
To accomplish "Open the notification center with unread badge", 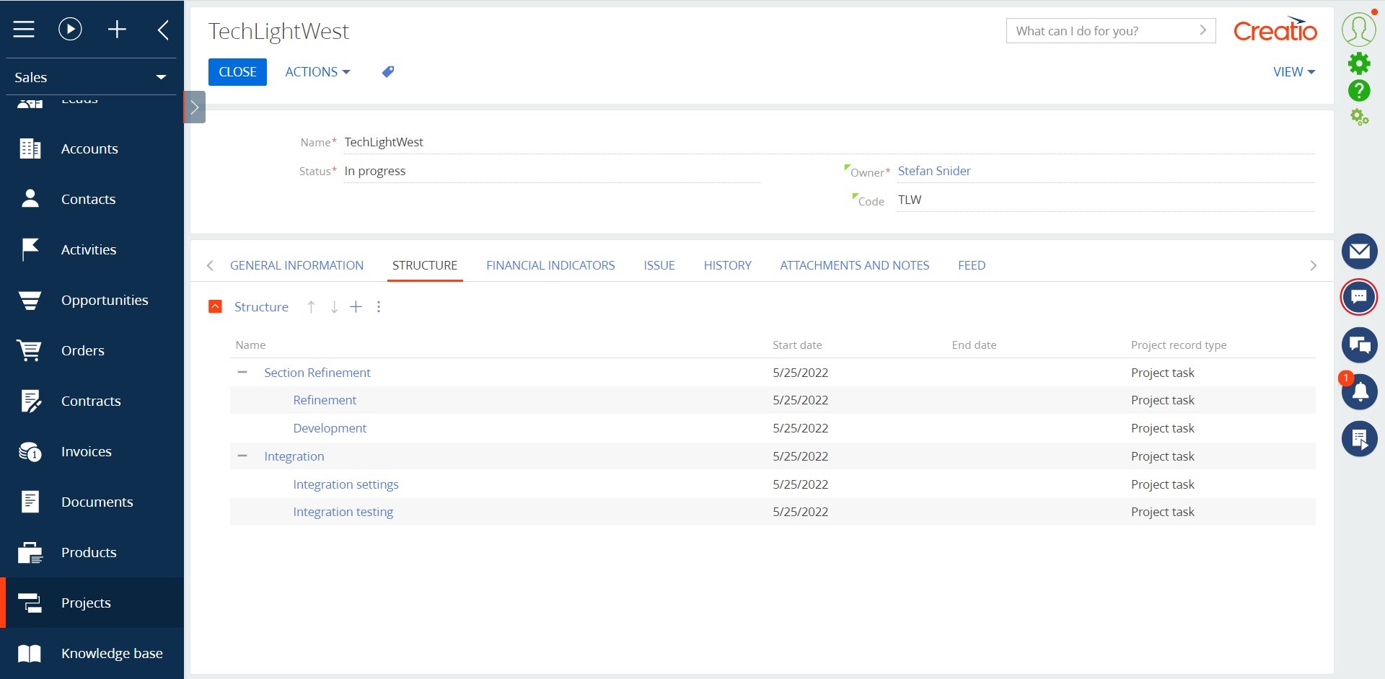I will click(1360, 393).
